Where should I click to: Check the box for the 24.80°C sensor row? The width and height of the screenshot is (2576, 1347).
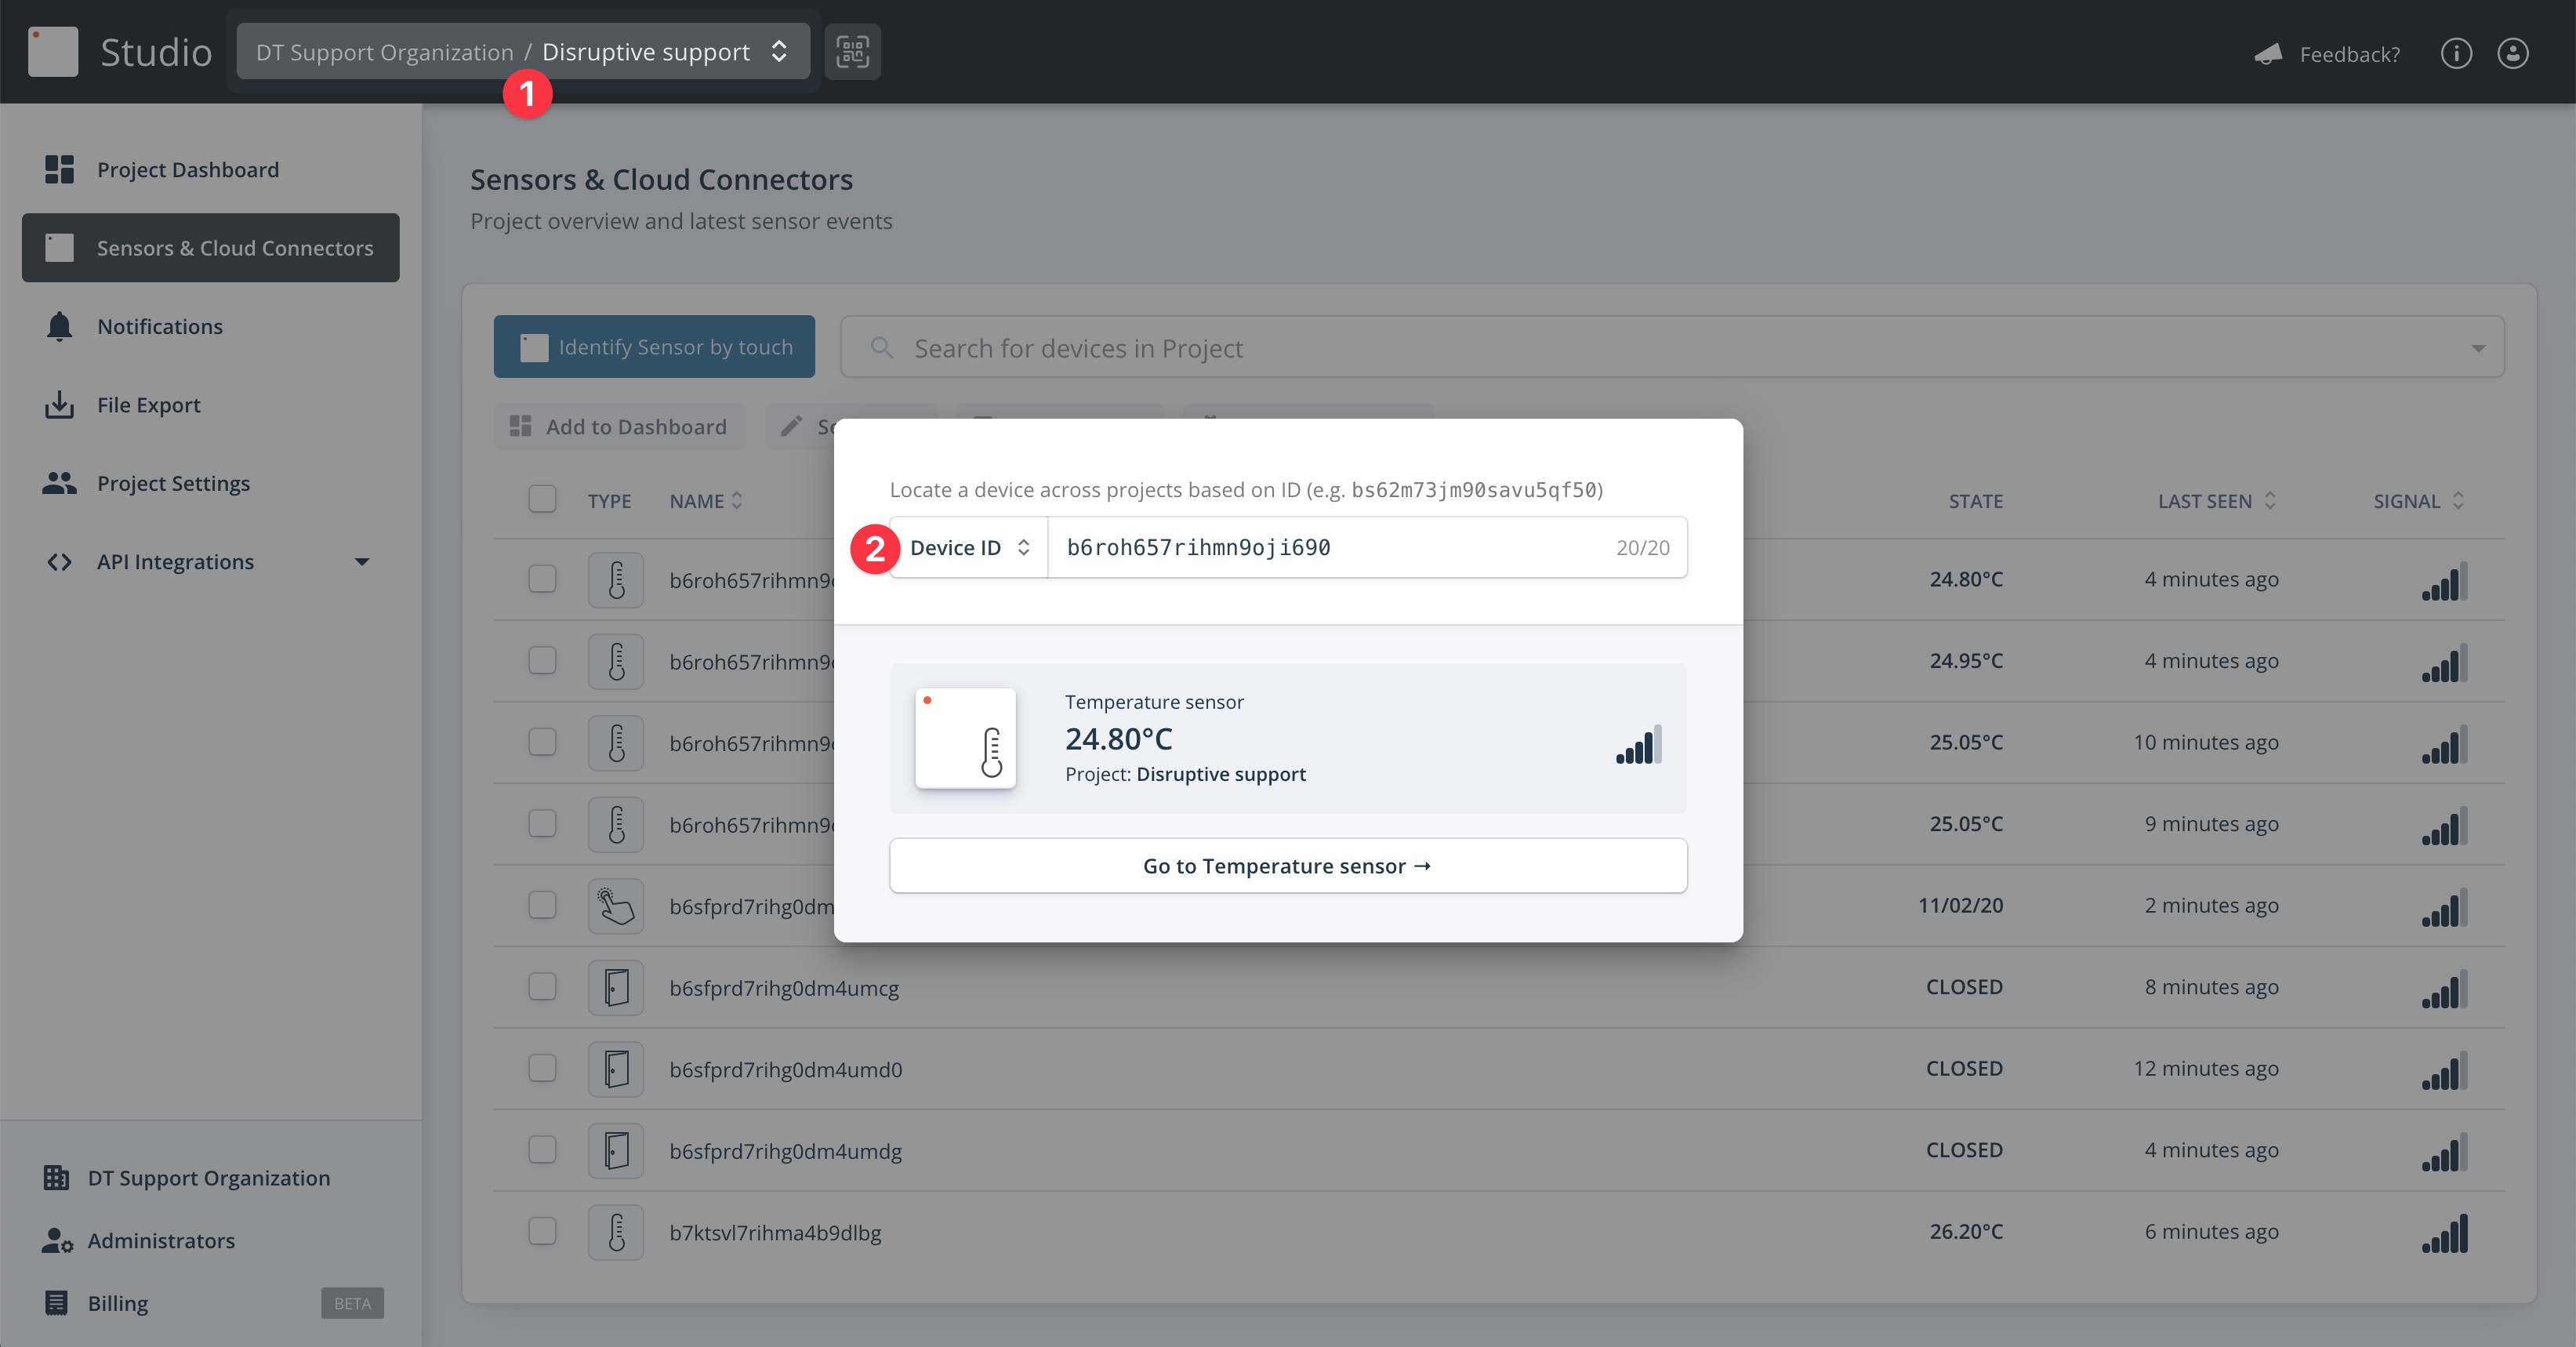542,579
